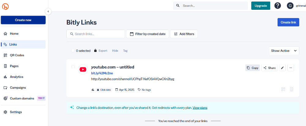Click the Create link button
The height and width of the screenshot is (126, 306).
pyautogui.click(x=288, y=22)
